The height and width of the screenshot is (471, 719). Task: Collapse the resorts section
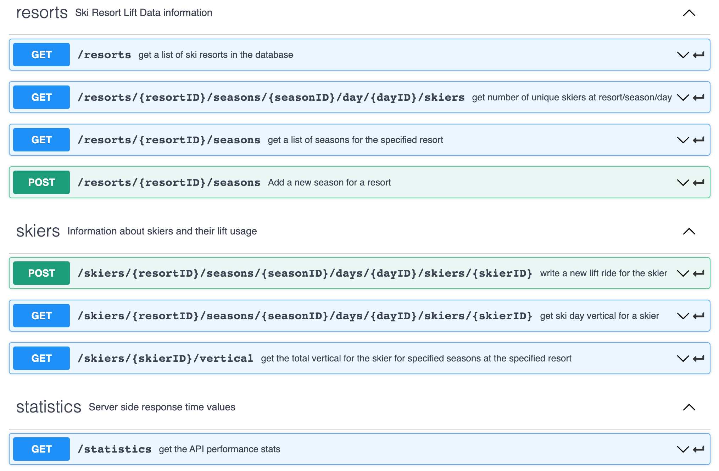tap(689, 13)
